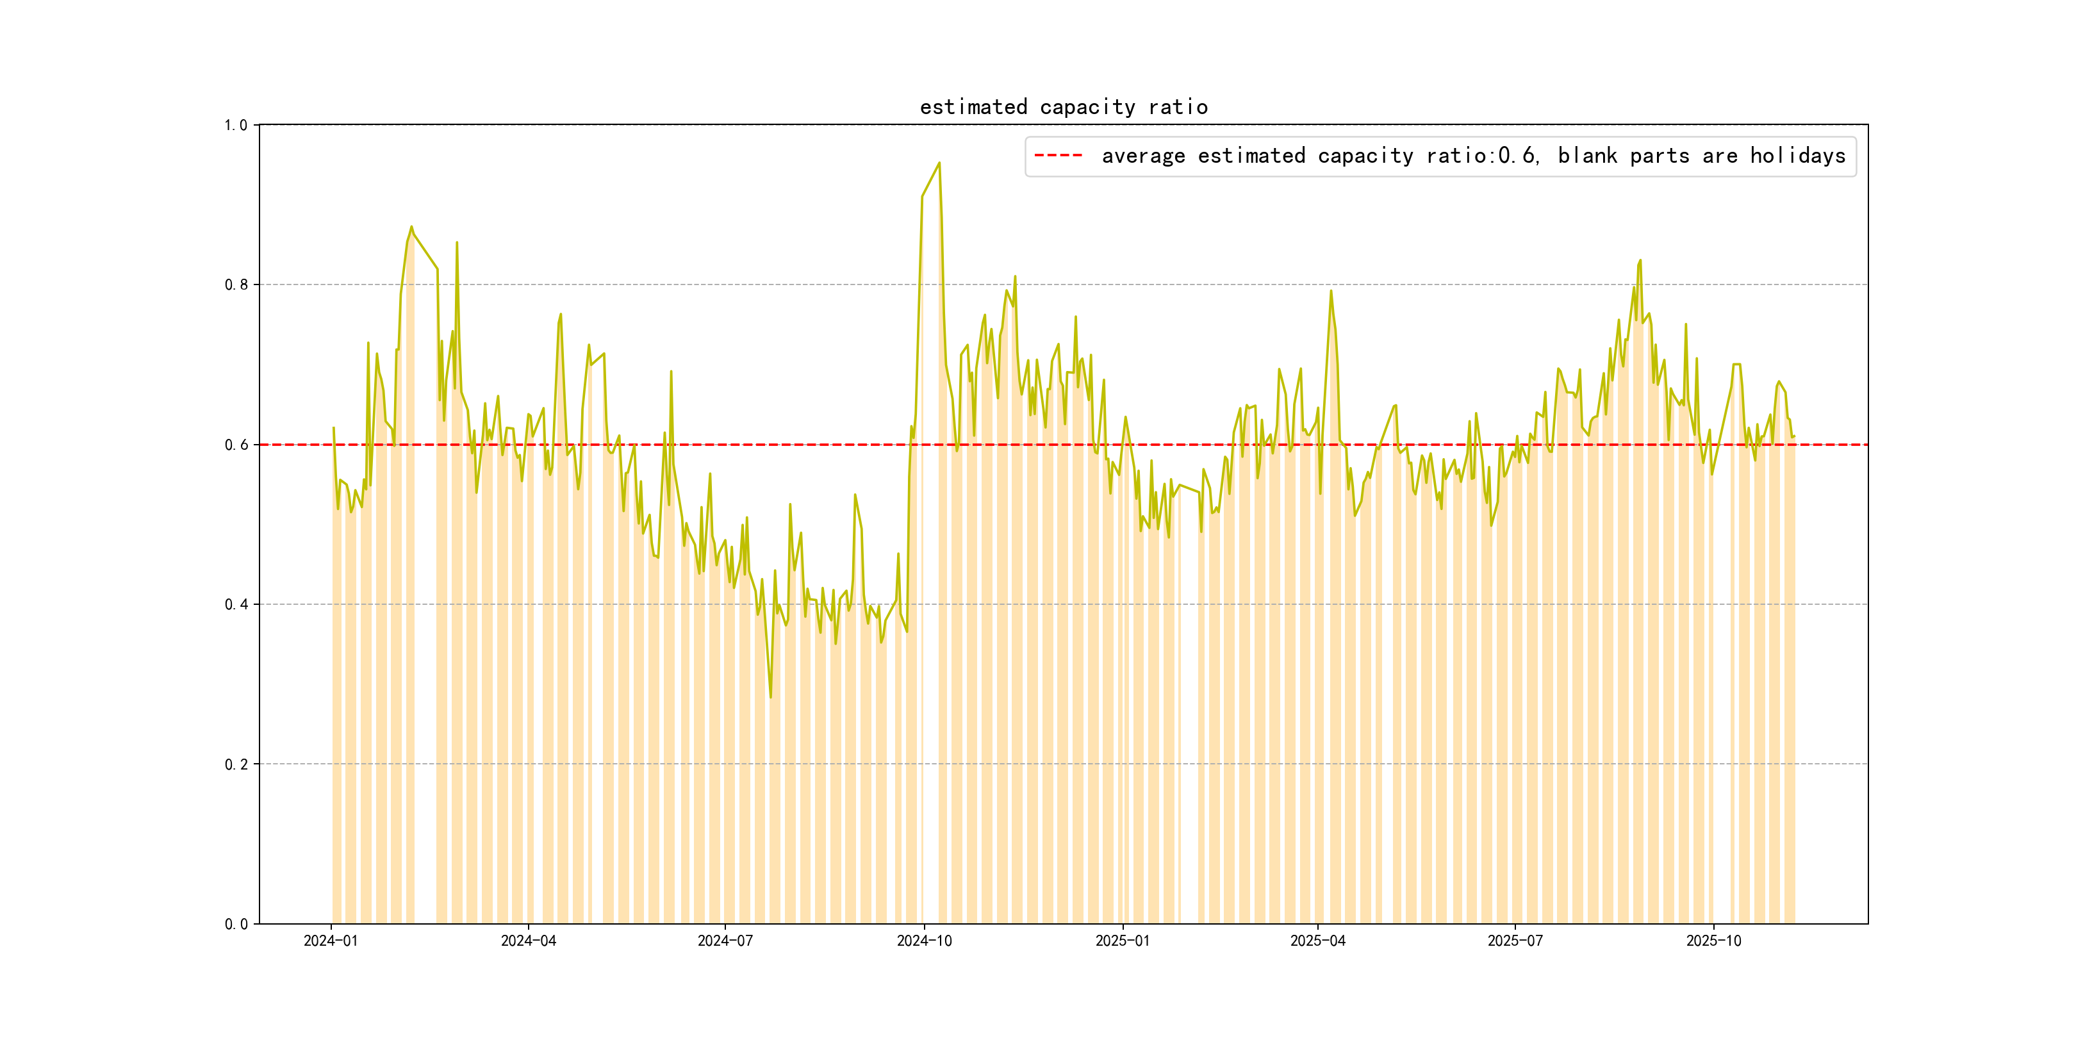Click the 2025-10 x-axis tick label
The width and height of the screenshot is (2076, 1038).
click(1713, 941)
